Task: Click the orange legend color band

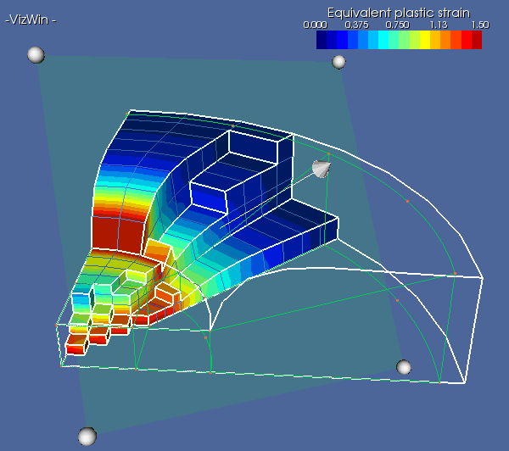Action: [x=445, y=40]
